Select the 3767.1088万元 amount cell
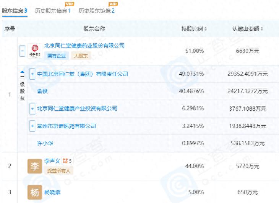This screenshot has height=203, width=279. tap(248, 108)
